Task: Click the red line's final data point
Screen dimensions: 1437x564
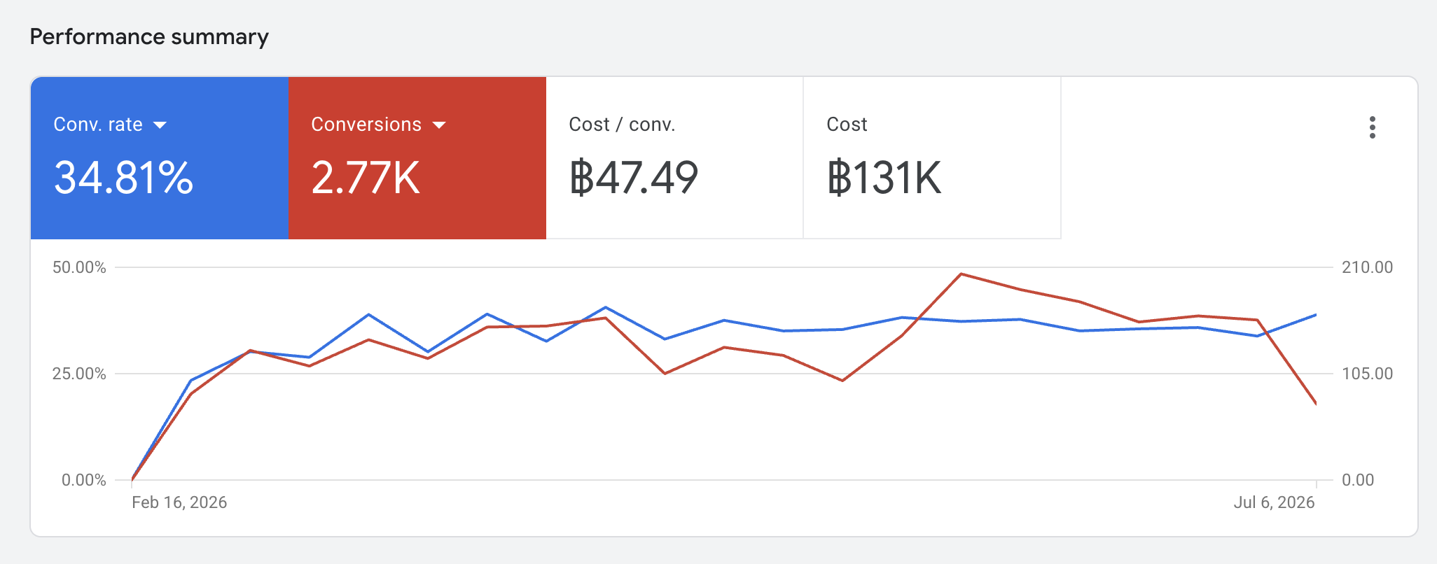Action: click(x=1316, y=404)
